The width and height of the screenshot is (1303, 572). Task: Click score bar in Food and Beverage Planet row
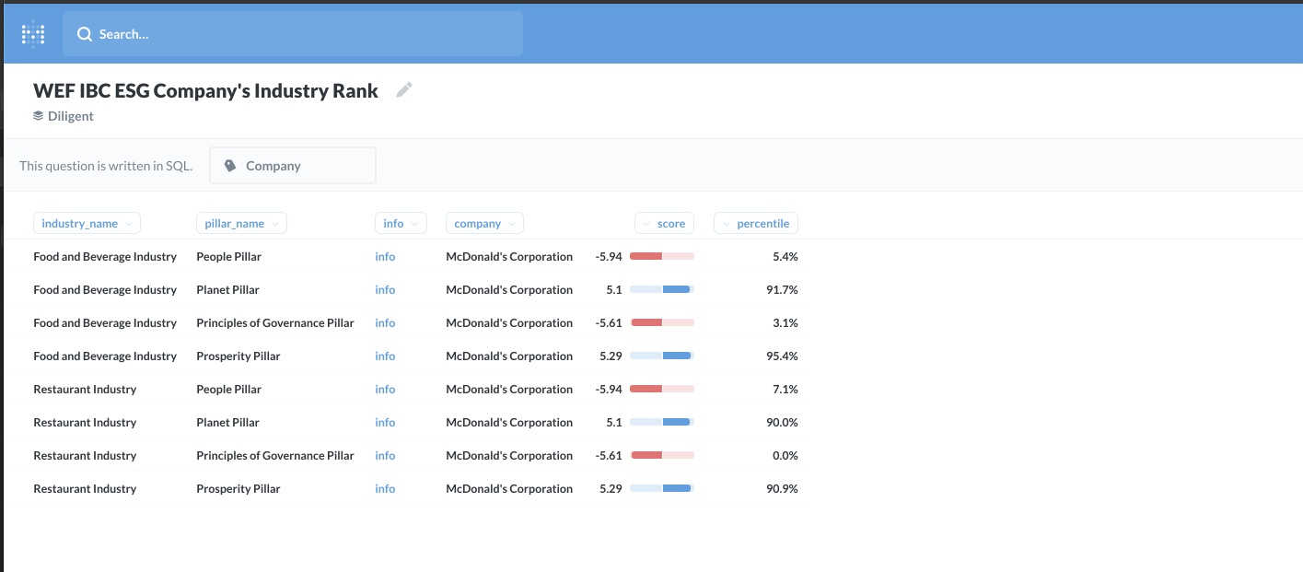(662, 290)
